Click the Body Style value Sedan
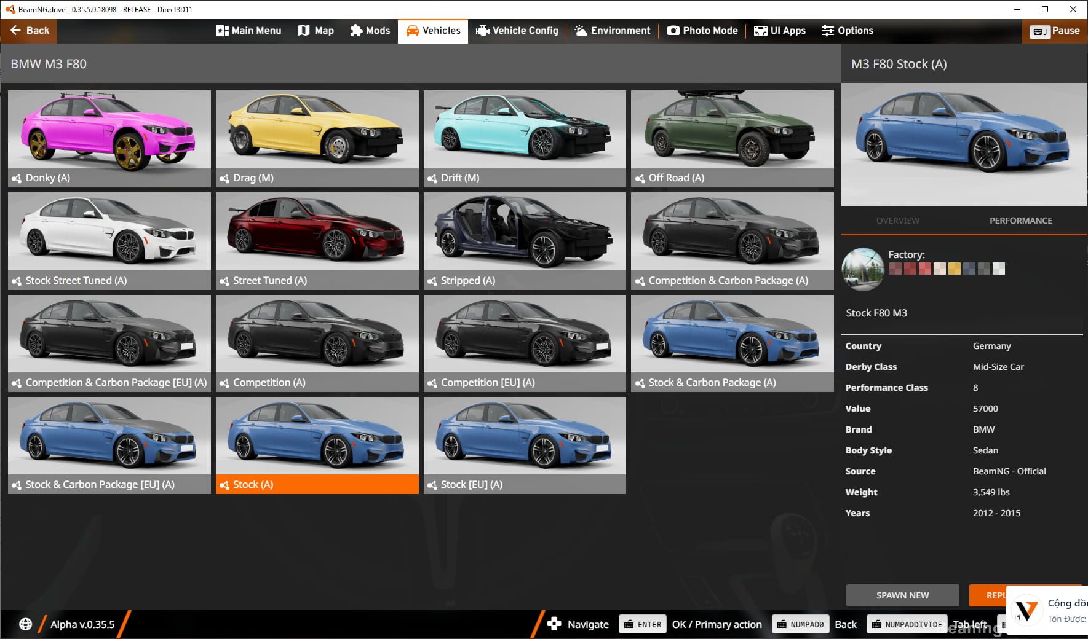 [x=985, y=450]
